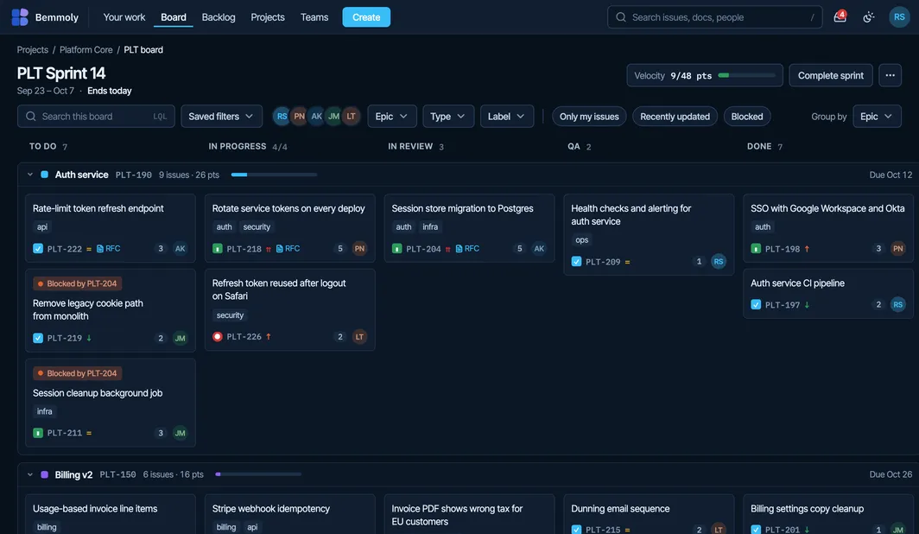The height and width of the screenshot is (534, 919).
Task: Click the bug type icon on PLT-226
Action: [x=218, y=336]
